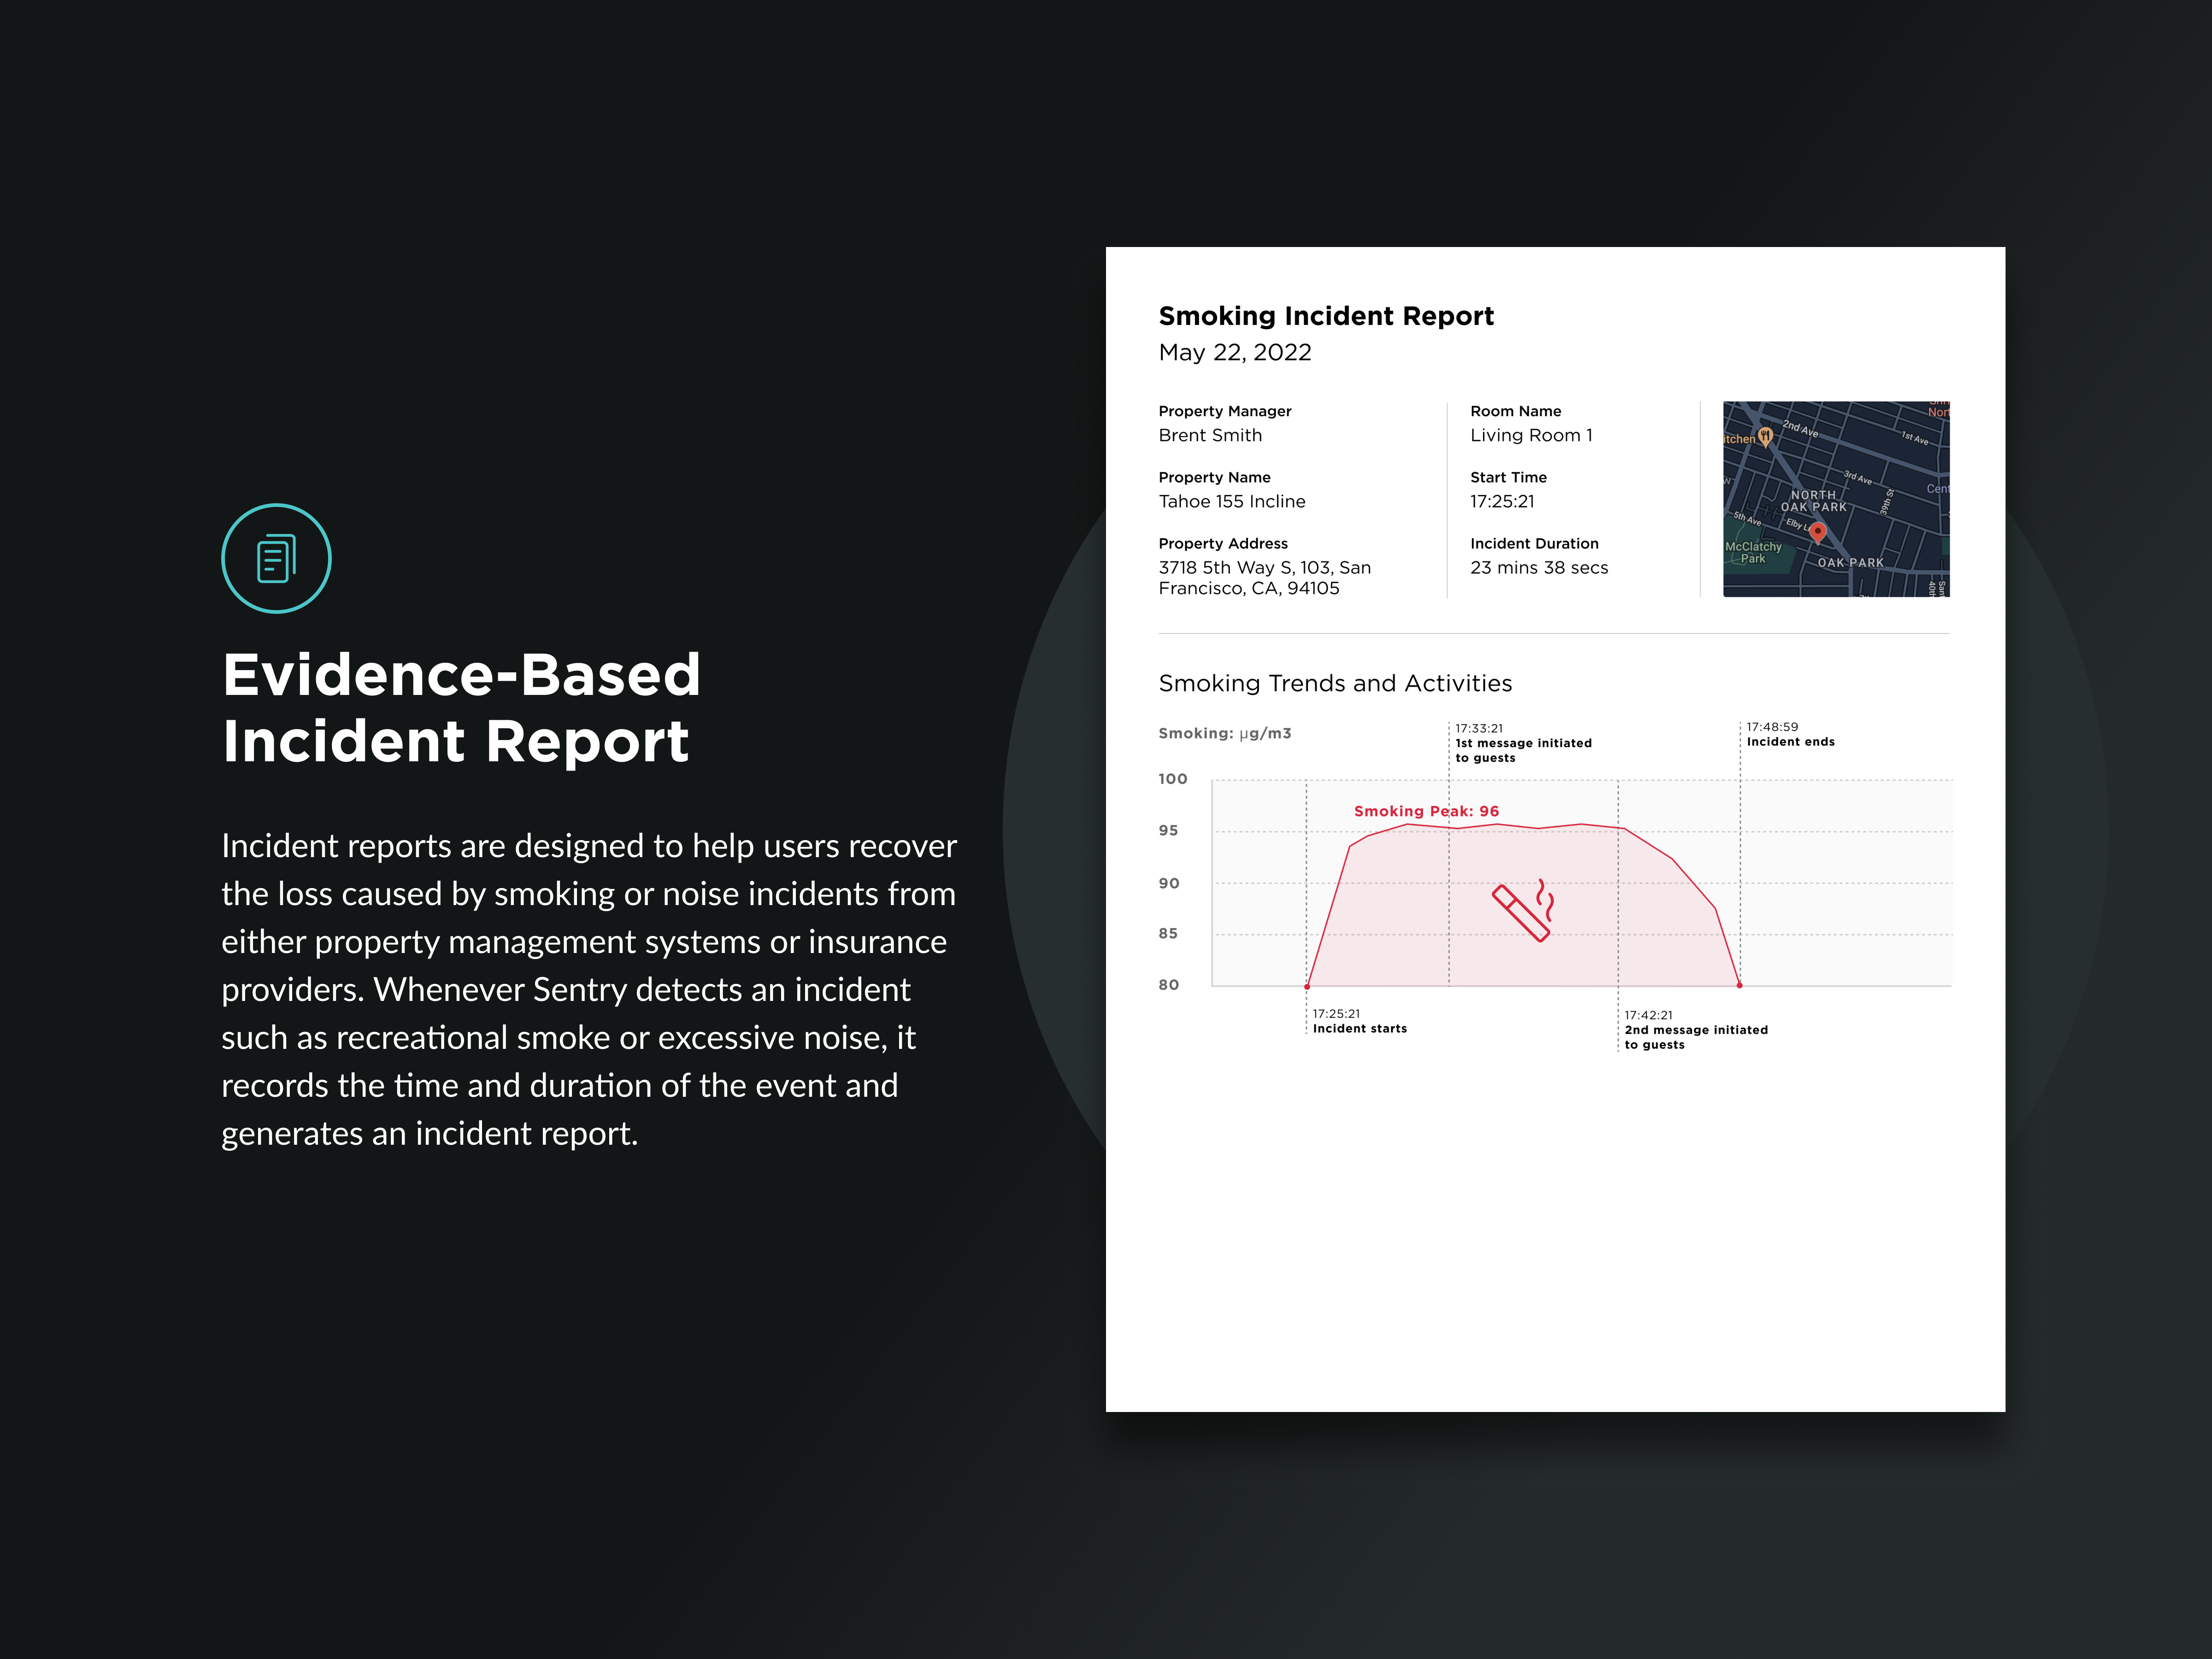Viewport: 2212px width, 1659px height.
Task: Click the Smoking Peak: 96 label
Action: [x=1426, y=811]
